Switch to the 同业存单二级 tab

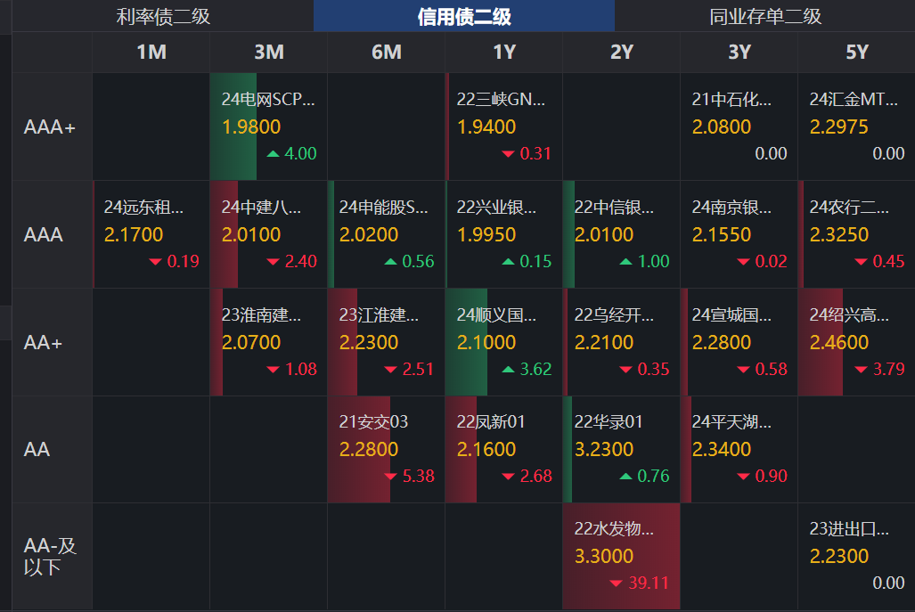[x=764, y=16]
